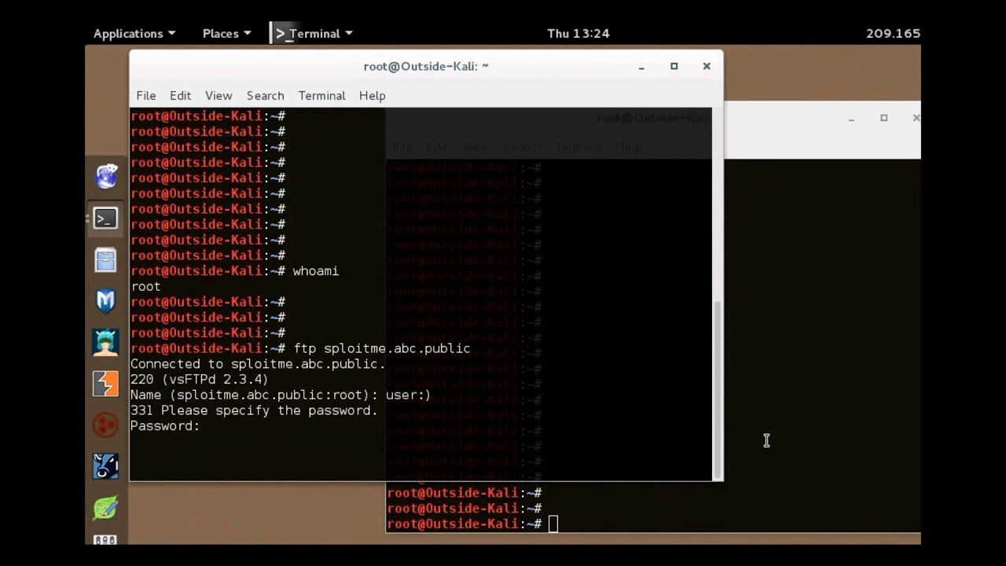Click the 'Name (sploitme.abc.public:root): user:)' line
The image size is (1006, 566).
pos(281,395)
